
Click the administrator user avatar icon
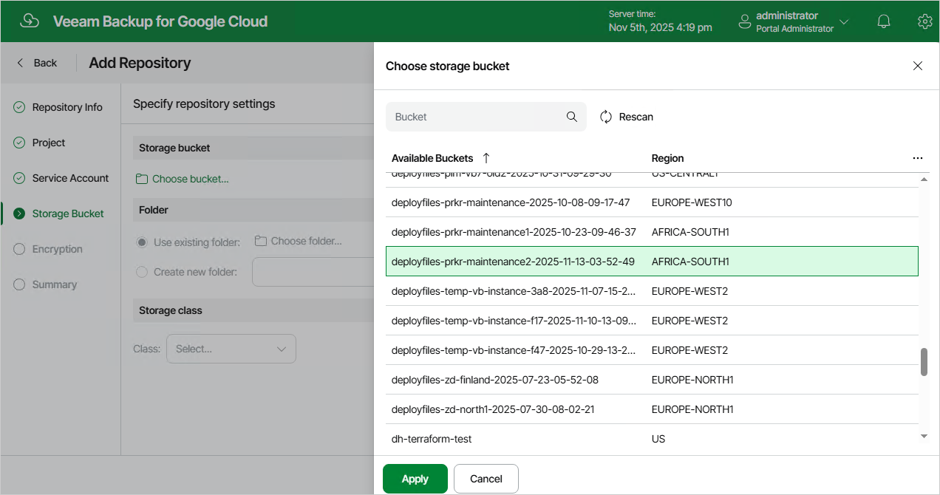[745, 22]
